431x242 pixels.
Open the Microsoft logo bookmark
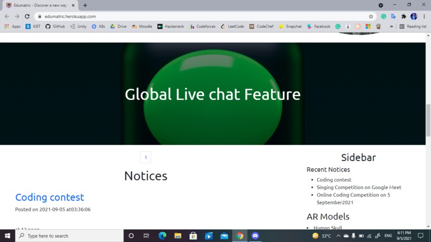click(x=368, y=26)
